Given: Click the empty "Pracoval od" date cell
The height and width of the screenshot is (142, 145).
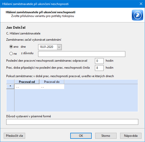Looking at the screenshot, I should pyautogui.click(x=27, y=87).
